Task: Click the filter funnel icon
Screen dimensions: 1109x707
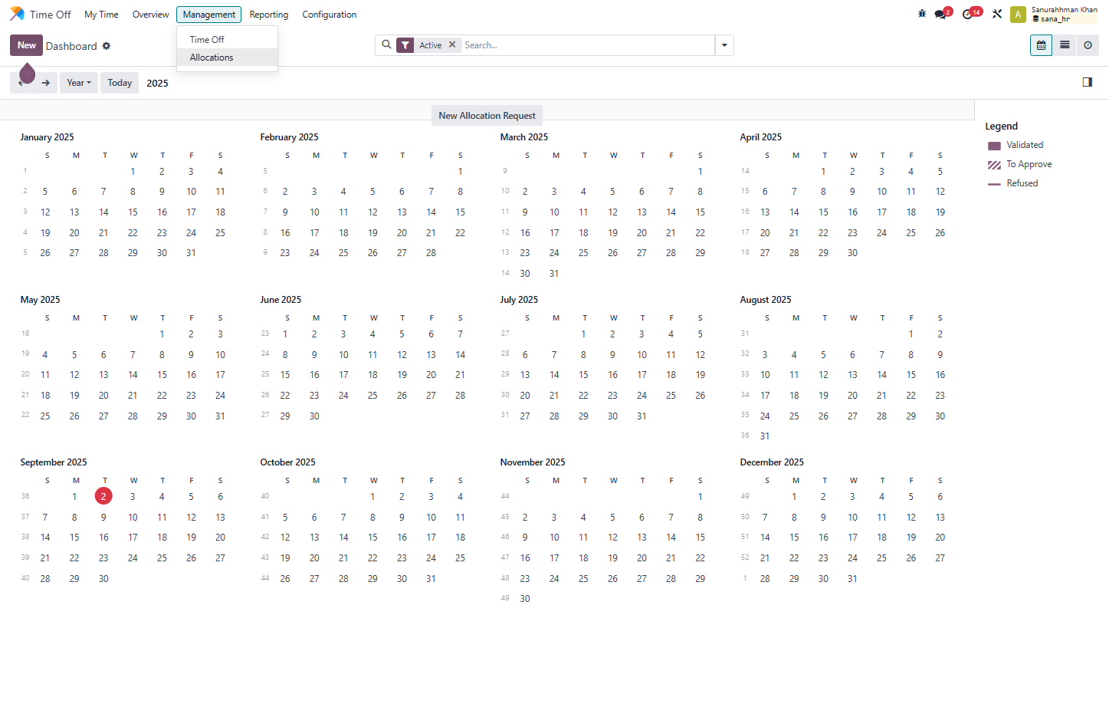Action: (405, 45)
